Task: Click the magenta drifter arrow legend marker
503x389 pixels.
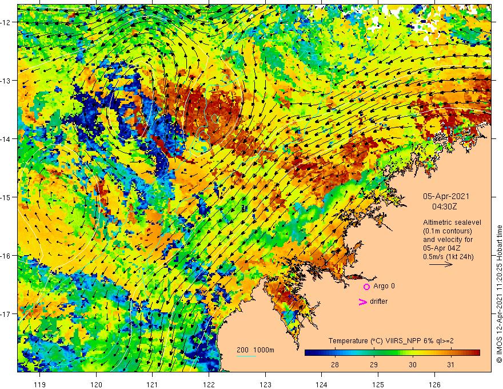Action: 363,301
